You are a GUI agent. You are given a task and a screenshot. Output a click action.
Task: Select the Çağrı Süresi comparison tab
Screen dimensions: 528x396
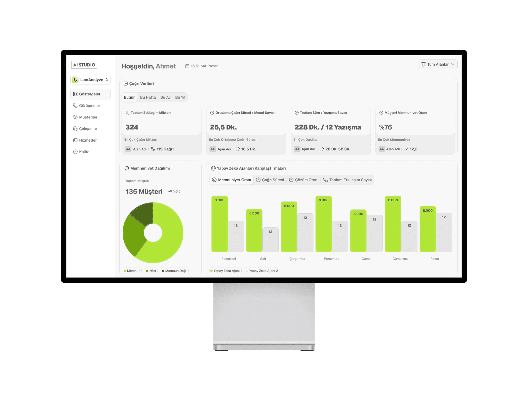(x=270, y=180)
